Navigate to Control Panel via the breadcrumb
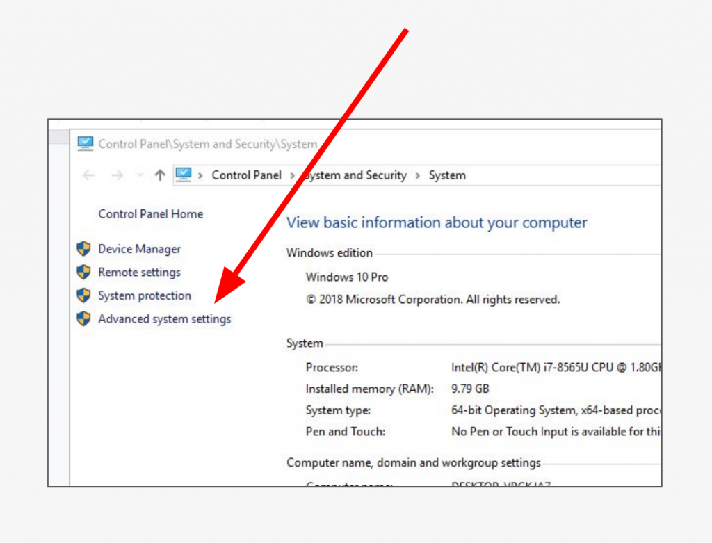 pyautogui.click(x=246, y=175)
